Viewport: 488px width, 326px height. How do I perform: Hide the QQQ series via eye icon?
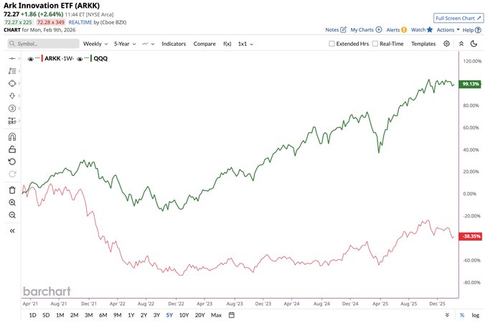coord(80,59)
